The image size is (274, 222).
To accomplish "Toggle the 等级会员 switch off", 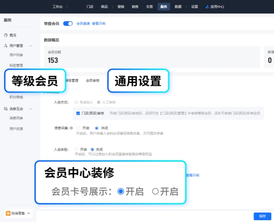I will pos(68,23).
